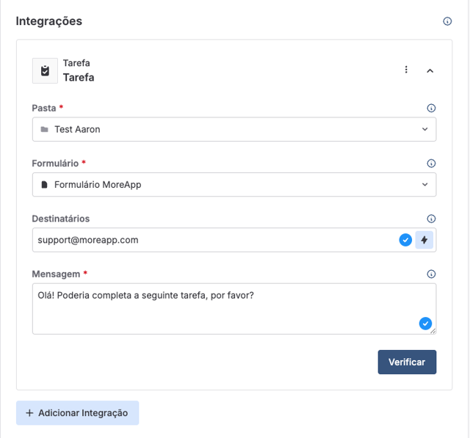
Task: Expand the Formulário MoreApp dropdown
Action: click(x=234, y=185)
